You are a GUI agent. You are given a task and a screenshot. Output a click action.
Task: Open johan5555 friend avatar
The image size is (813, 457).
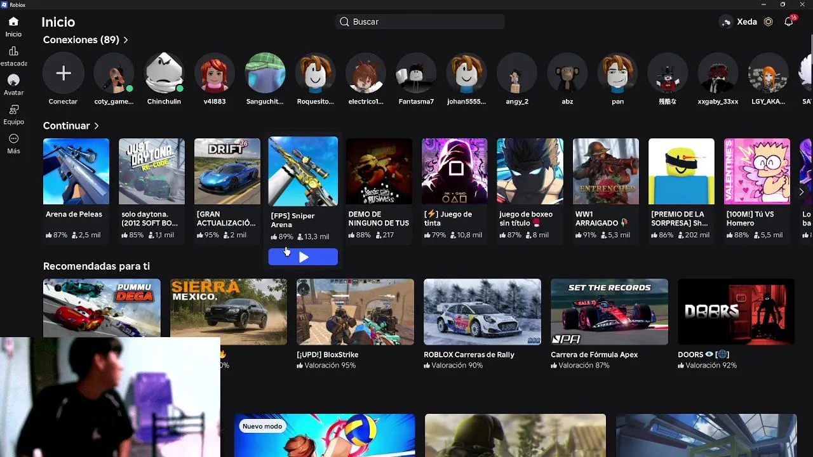click(466, 74)
